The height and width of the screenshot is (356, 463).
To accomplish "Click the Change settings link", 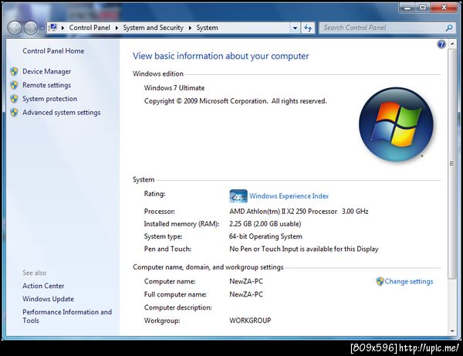I will [x=409, y=281].
